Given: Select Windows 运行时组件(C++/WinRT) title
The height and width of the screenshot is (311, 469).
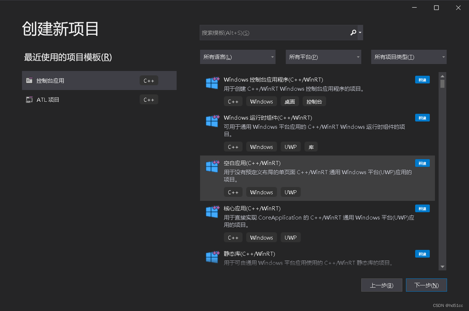Looking at the screenshot, I should tap(268, 118).
